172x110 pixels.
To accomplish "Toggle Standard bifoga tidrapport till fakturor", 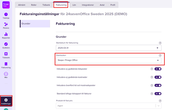I will click(158, 94).
